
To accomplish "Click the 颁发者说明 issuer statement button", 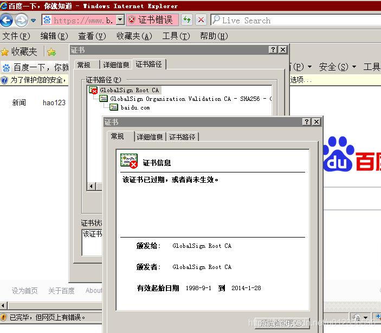I will (x=282, y=323).
